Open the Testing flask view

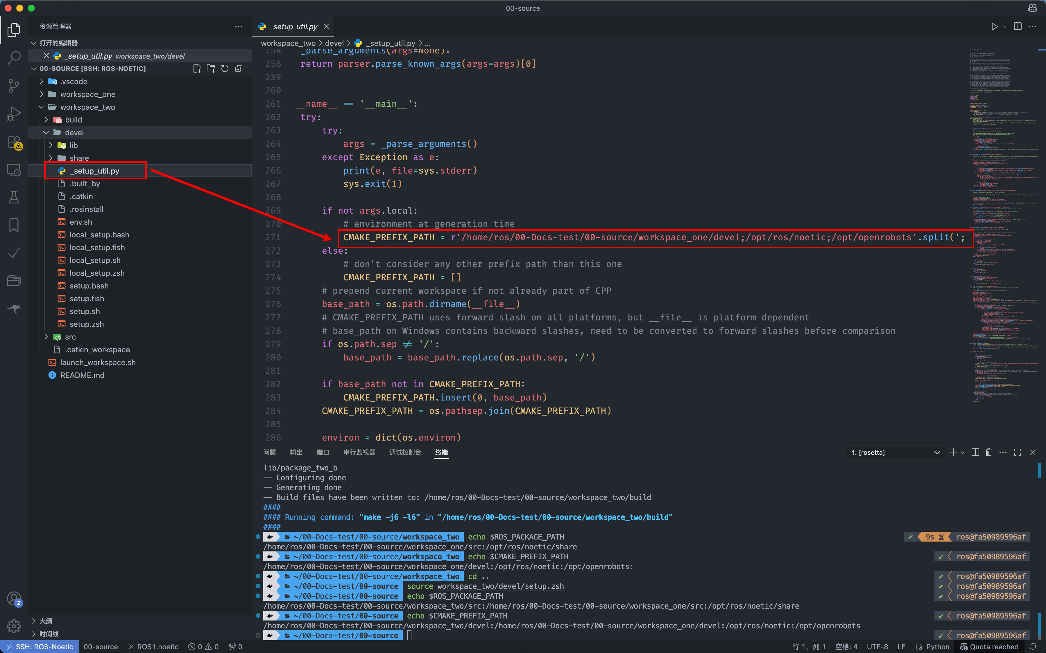pyautogui.click(x=14, y=198)
